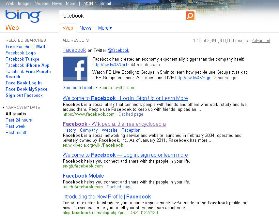
Task: Click the en-gb.facebook.com green URL text
Action: [x=83, y=166]
